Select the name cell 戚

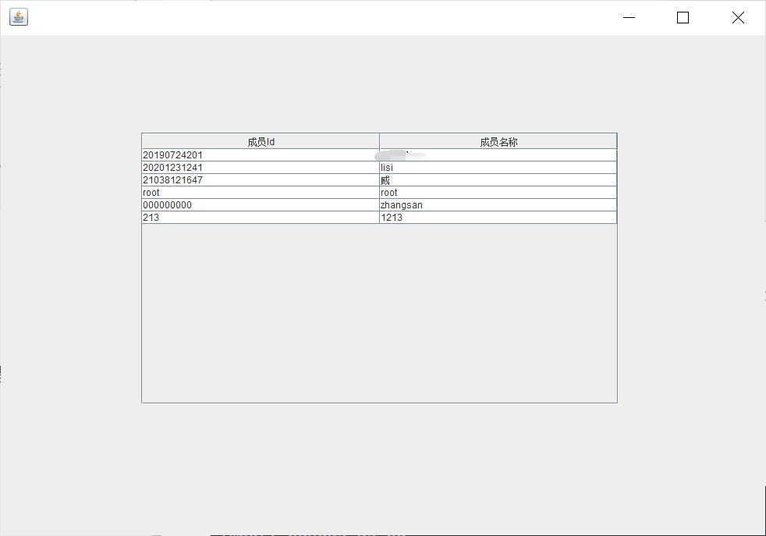(498, 179)
